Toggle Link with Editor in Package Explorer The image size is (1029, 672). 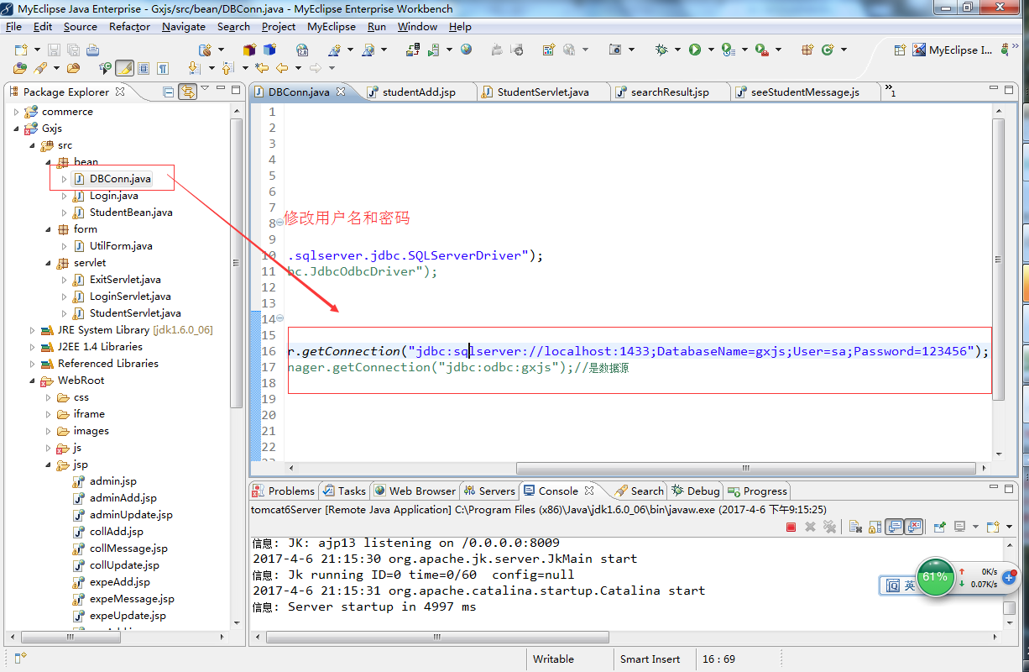[188, 92]
